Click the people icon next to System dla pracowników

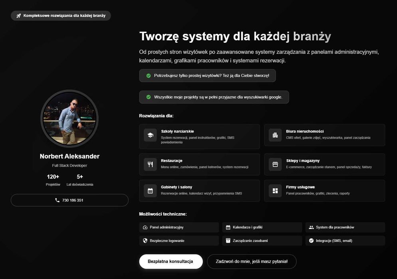311,228
